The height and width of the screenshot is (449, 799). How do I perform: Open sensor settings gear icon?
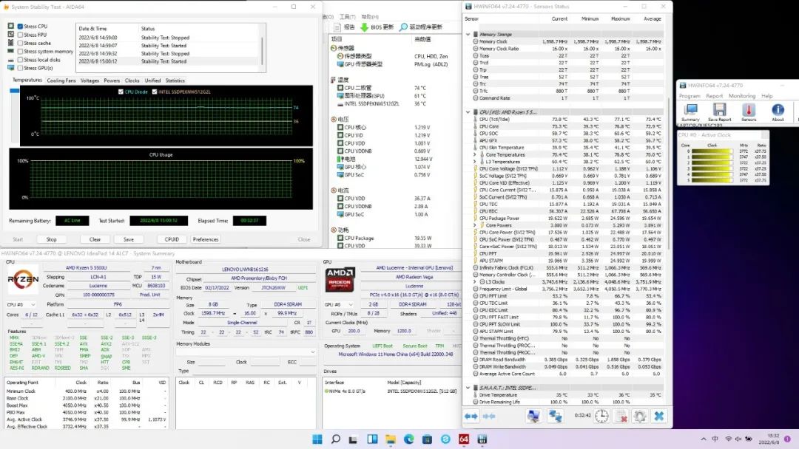639,417
